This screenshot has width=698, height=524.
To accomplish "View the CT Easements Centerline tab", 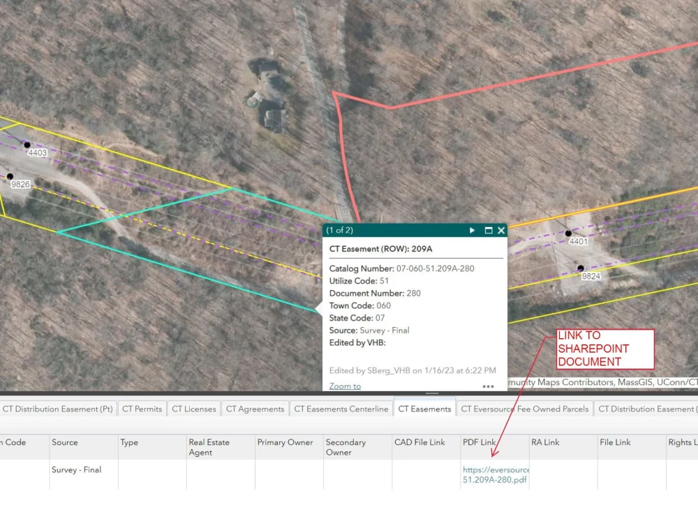I will coord(341,409).
